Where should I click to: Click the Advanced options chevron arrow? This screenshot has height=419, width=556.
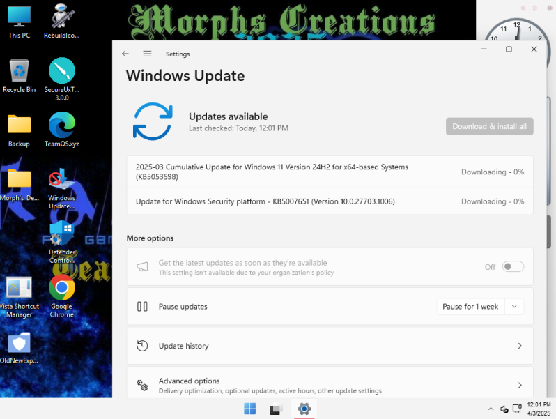point(520,386)
